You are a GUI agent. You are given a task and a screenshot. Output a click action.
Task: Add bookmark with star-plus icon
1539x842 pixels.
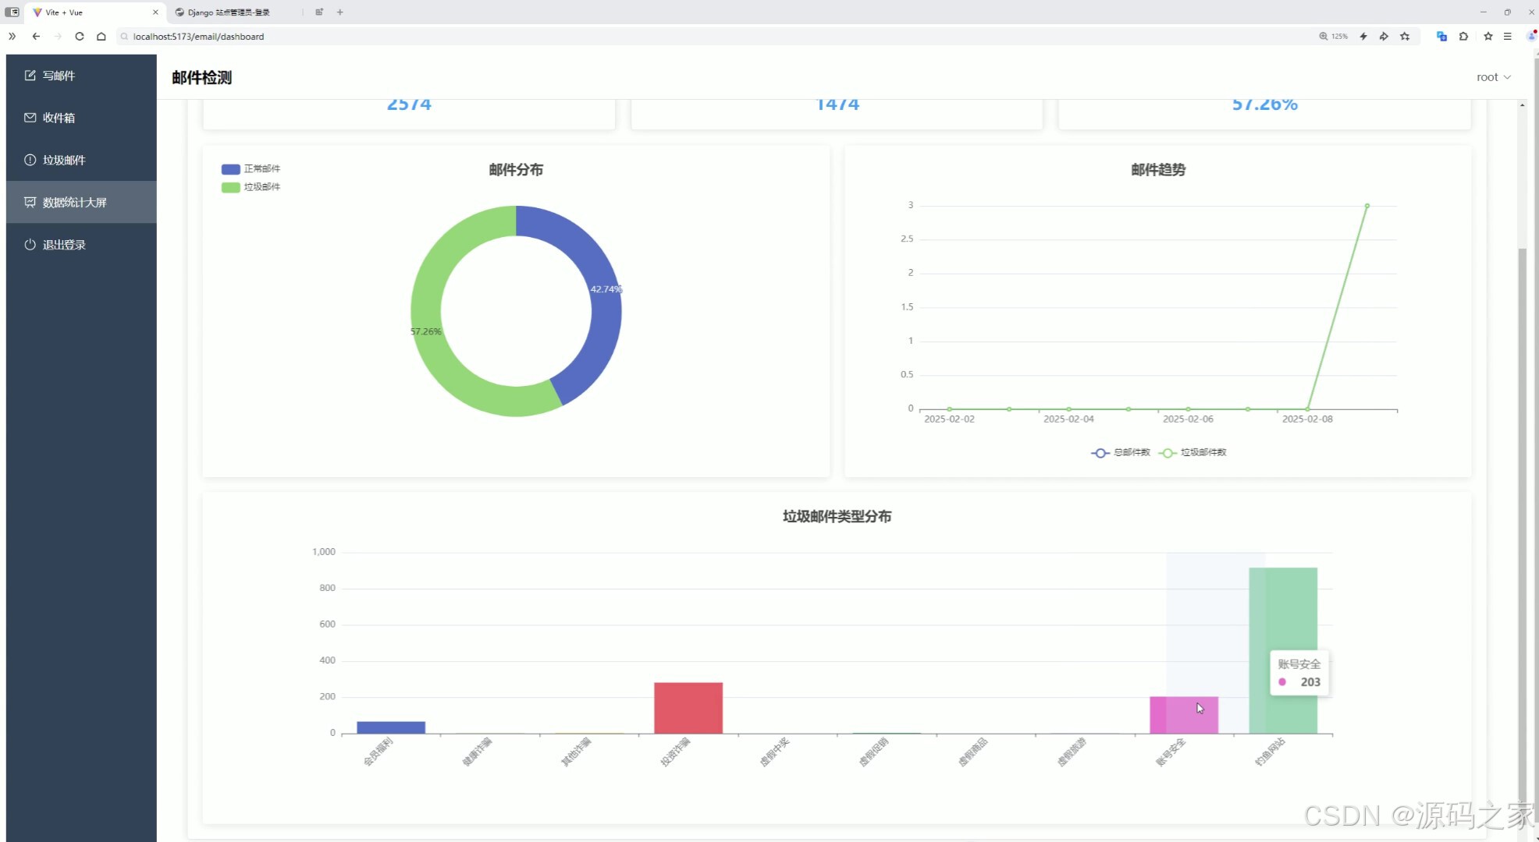pos(1405,36)
